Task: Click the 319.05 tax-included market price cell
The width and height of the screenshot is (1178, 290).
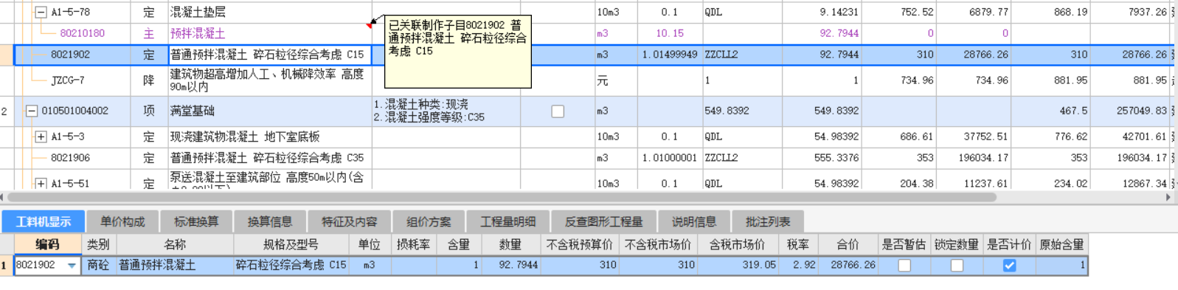Action: click(737, 266)
